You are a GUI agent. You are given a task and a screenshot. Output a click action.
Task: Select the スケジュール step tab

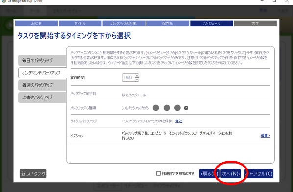pos(212,24)
